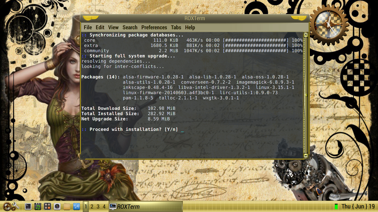Click the terminal scrollbar up arrow

[306, 35]
